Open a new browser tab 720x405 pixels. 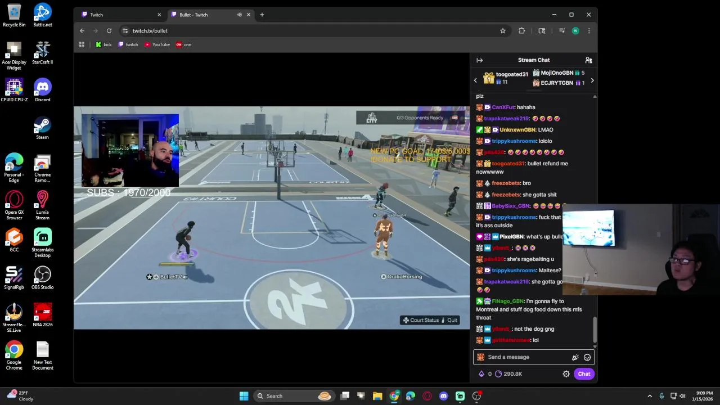tap(262, 15)
